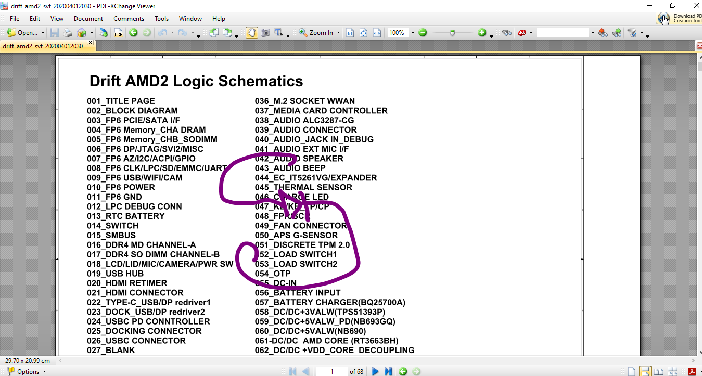Select the Snapshot camera tool
702x376 pixels.
265,33
